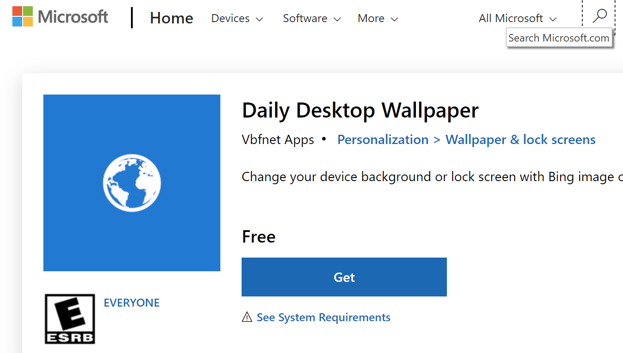The image size is (623, 353).
Task: Open Wallpaper & lock screens category link
Action: tap(520, 140)
